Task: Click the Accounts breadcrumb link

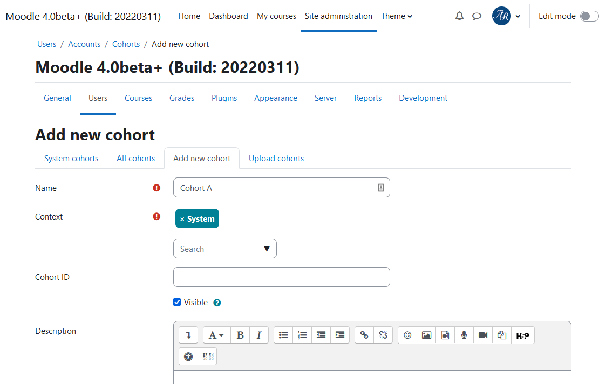Action: pyautogui.click(x=84, y=44)
